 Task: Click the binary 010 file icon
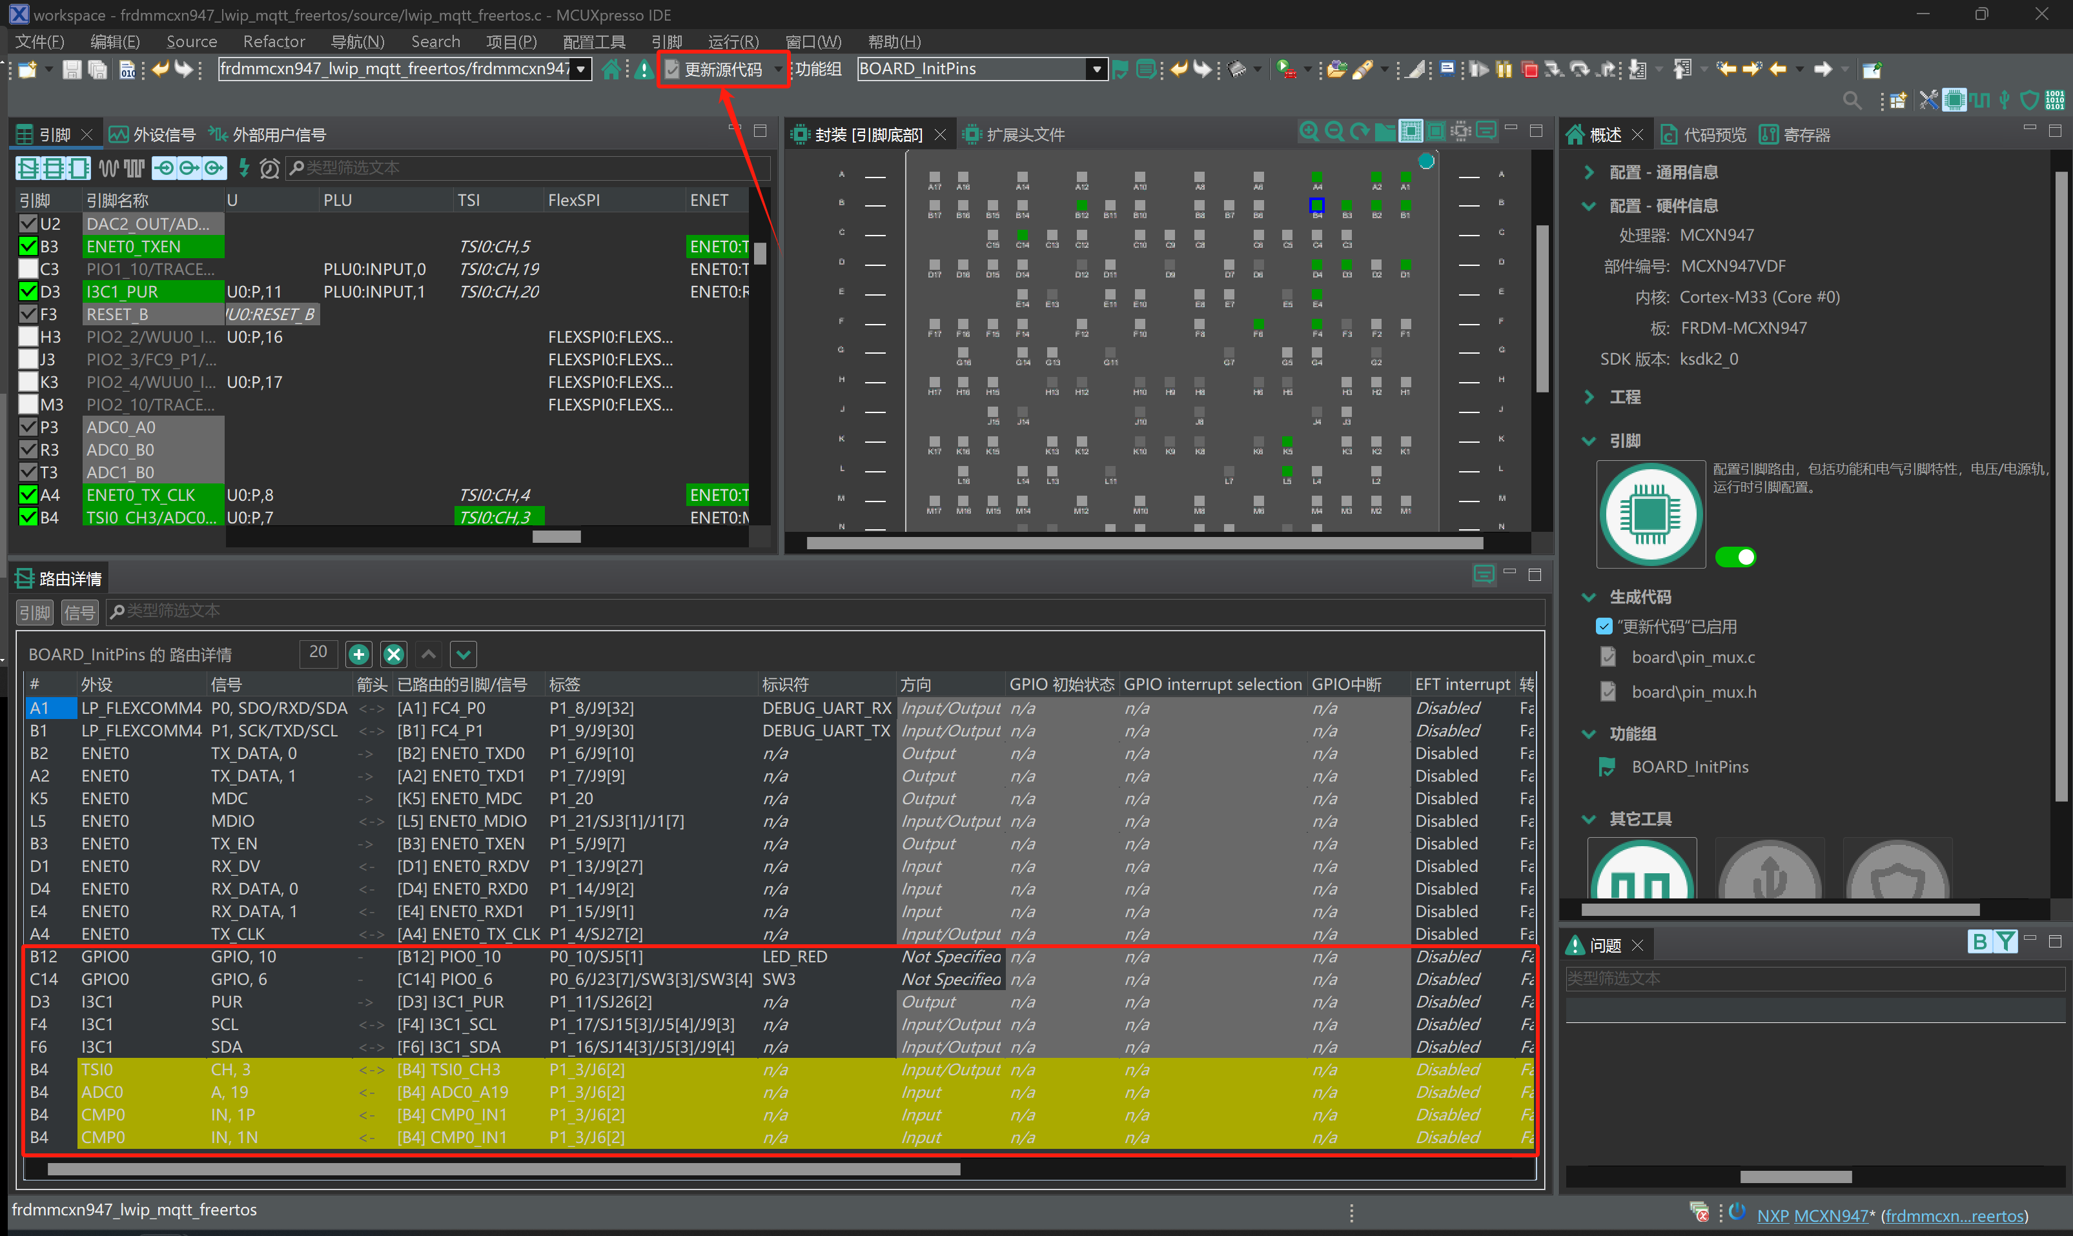[x=127, y=70]
